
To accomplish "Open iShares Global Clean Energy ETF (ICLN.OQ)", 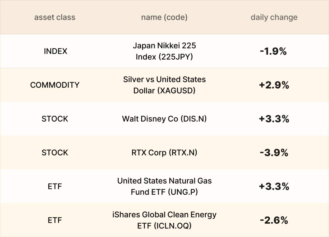I will 164,220.
